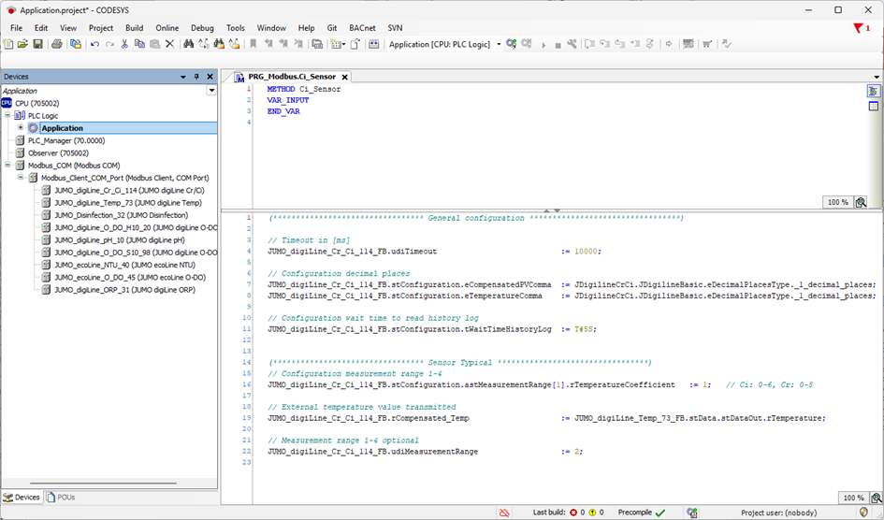Pin the Devices panel
Image resolution: width=884 pixels, height=520 pixels.
tap(196, 77)
